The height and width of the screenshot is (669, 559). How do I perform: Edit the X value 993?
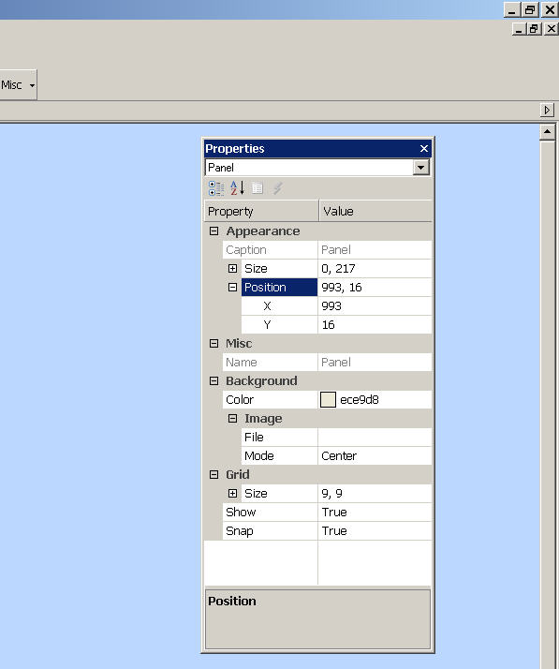pyautogui.click(x=375, y=305)
